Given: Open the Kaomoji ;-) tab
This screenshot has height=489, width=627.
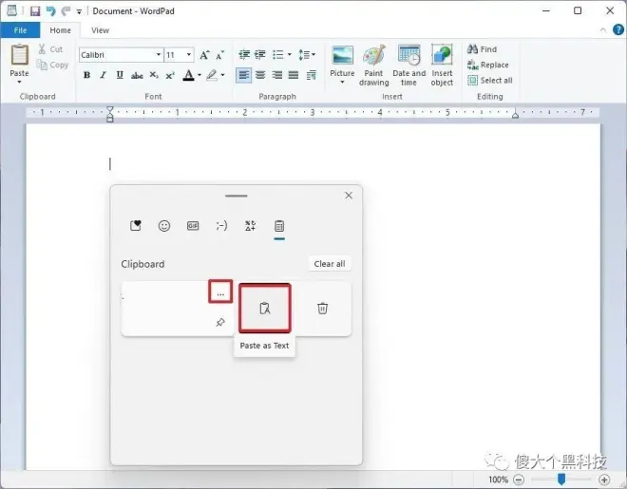Looking at the screenshot, I should [221, 226].
